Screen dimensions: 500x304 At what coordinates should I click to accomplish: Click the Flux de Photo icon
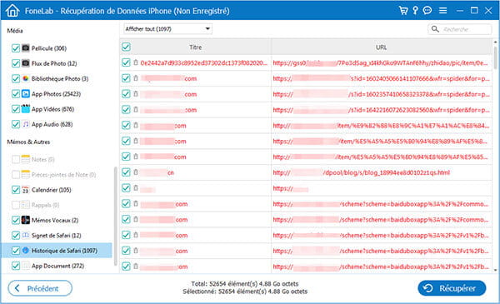click(x=26, y=63)
